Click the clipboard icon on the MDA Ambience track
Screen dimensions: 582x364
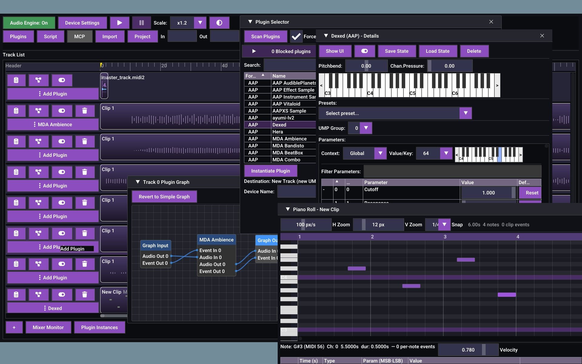click(16, 111)
